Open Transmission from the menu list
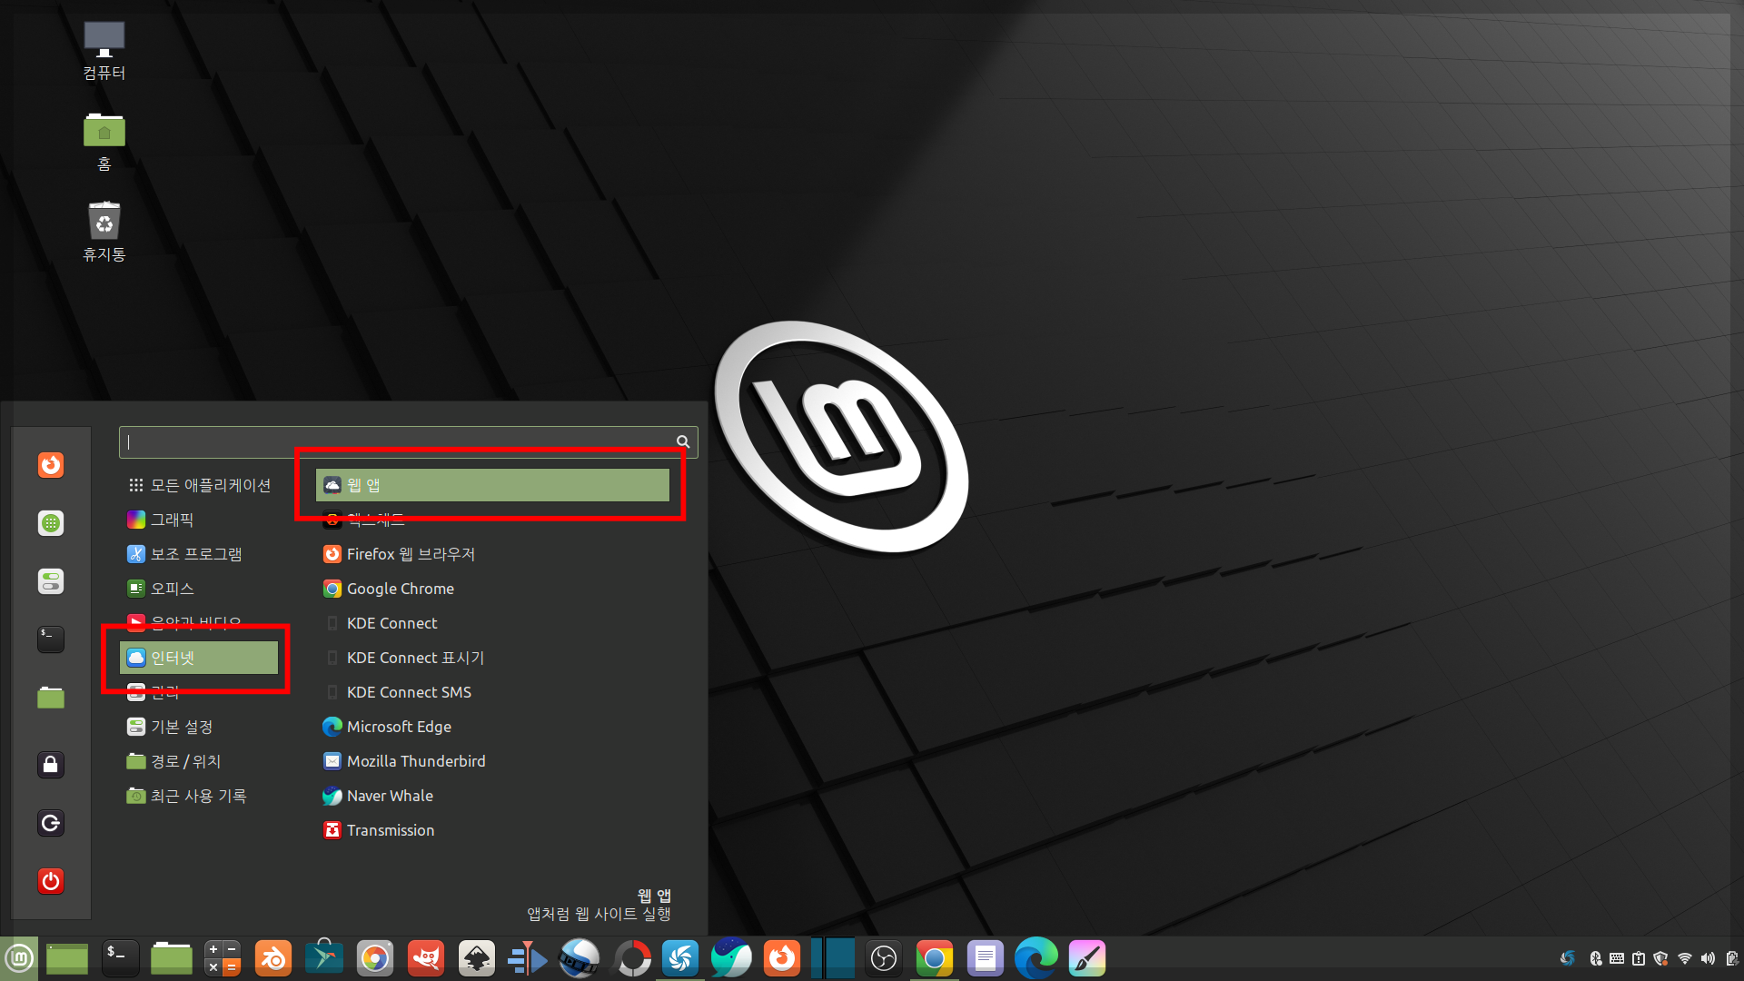This screenshot has width=1744, height=981. point(391,830)
